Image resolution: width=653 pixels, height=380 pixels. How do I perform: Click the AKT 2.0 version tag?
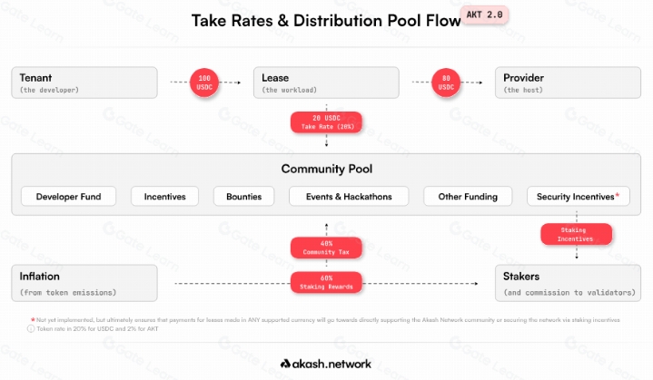(484, 15)
